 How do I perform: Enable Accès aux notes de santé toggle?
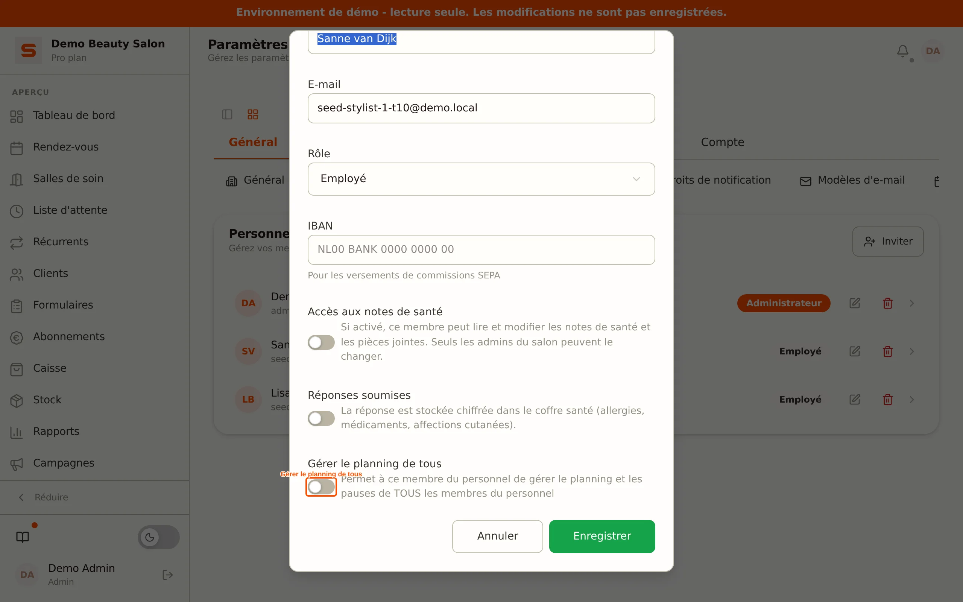click(321, 342)
